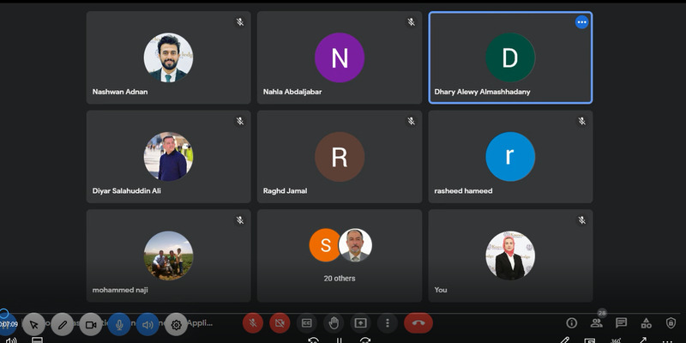686x343 pixels.
Task: Click the name 'Raghd Jamal'
Action: [285, 190]
